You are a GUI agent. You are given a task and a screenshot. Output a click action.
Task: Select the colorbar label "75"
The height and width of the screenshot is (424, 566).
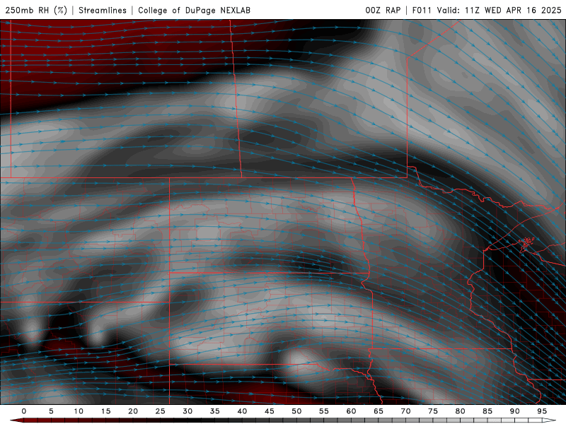coord(433,411)
